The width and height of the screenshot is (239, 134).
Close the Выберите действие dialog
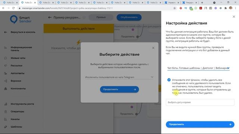pyautogui.click(x=153, y=48)
